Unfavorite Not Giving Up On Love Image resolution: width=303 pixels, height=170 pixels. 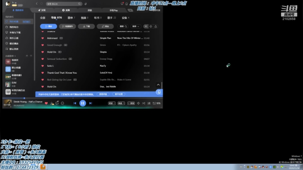(x=43, y=80)
